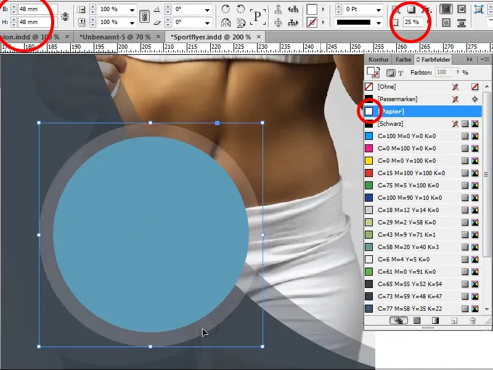The image size is (493, 370).
Task: Select the wrap around bounding box icon
Action: point(462,9)
